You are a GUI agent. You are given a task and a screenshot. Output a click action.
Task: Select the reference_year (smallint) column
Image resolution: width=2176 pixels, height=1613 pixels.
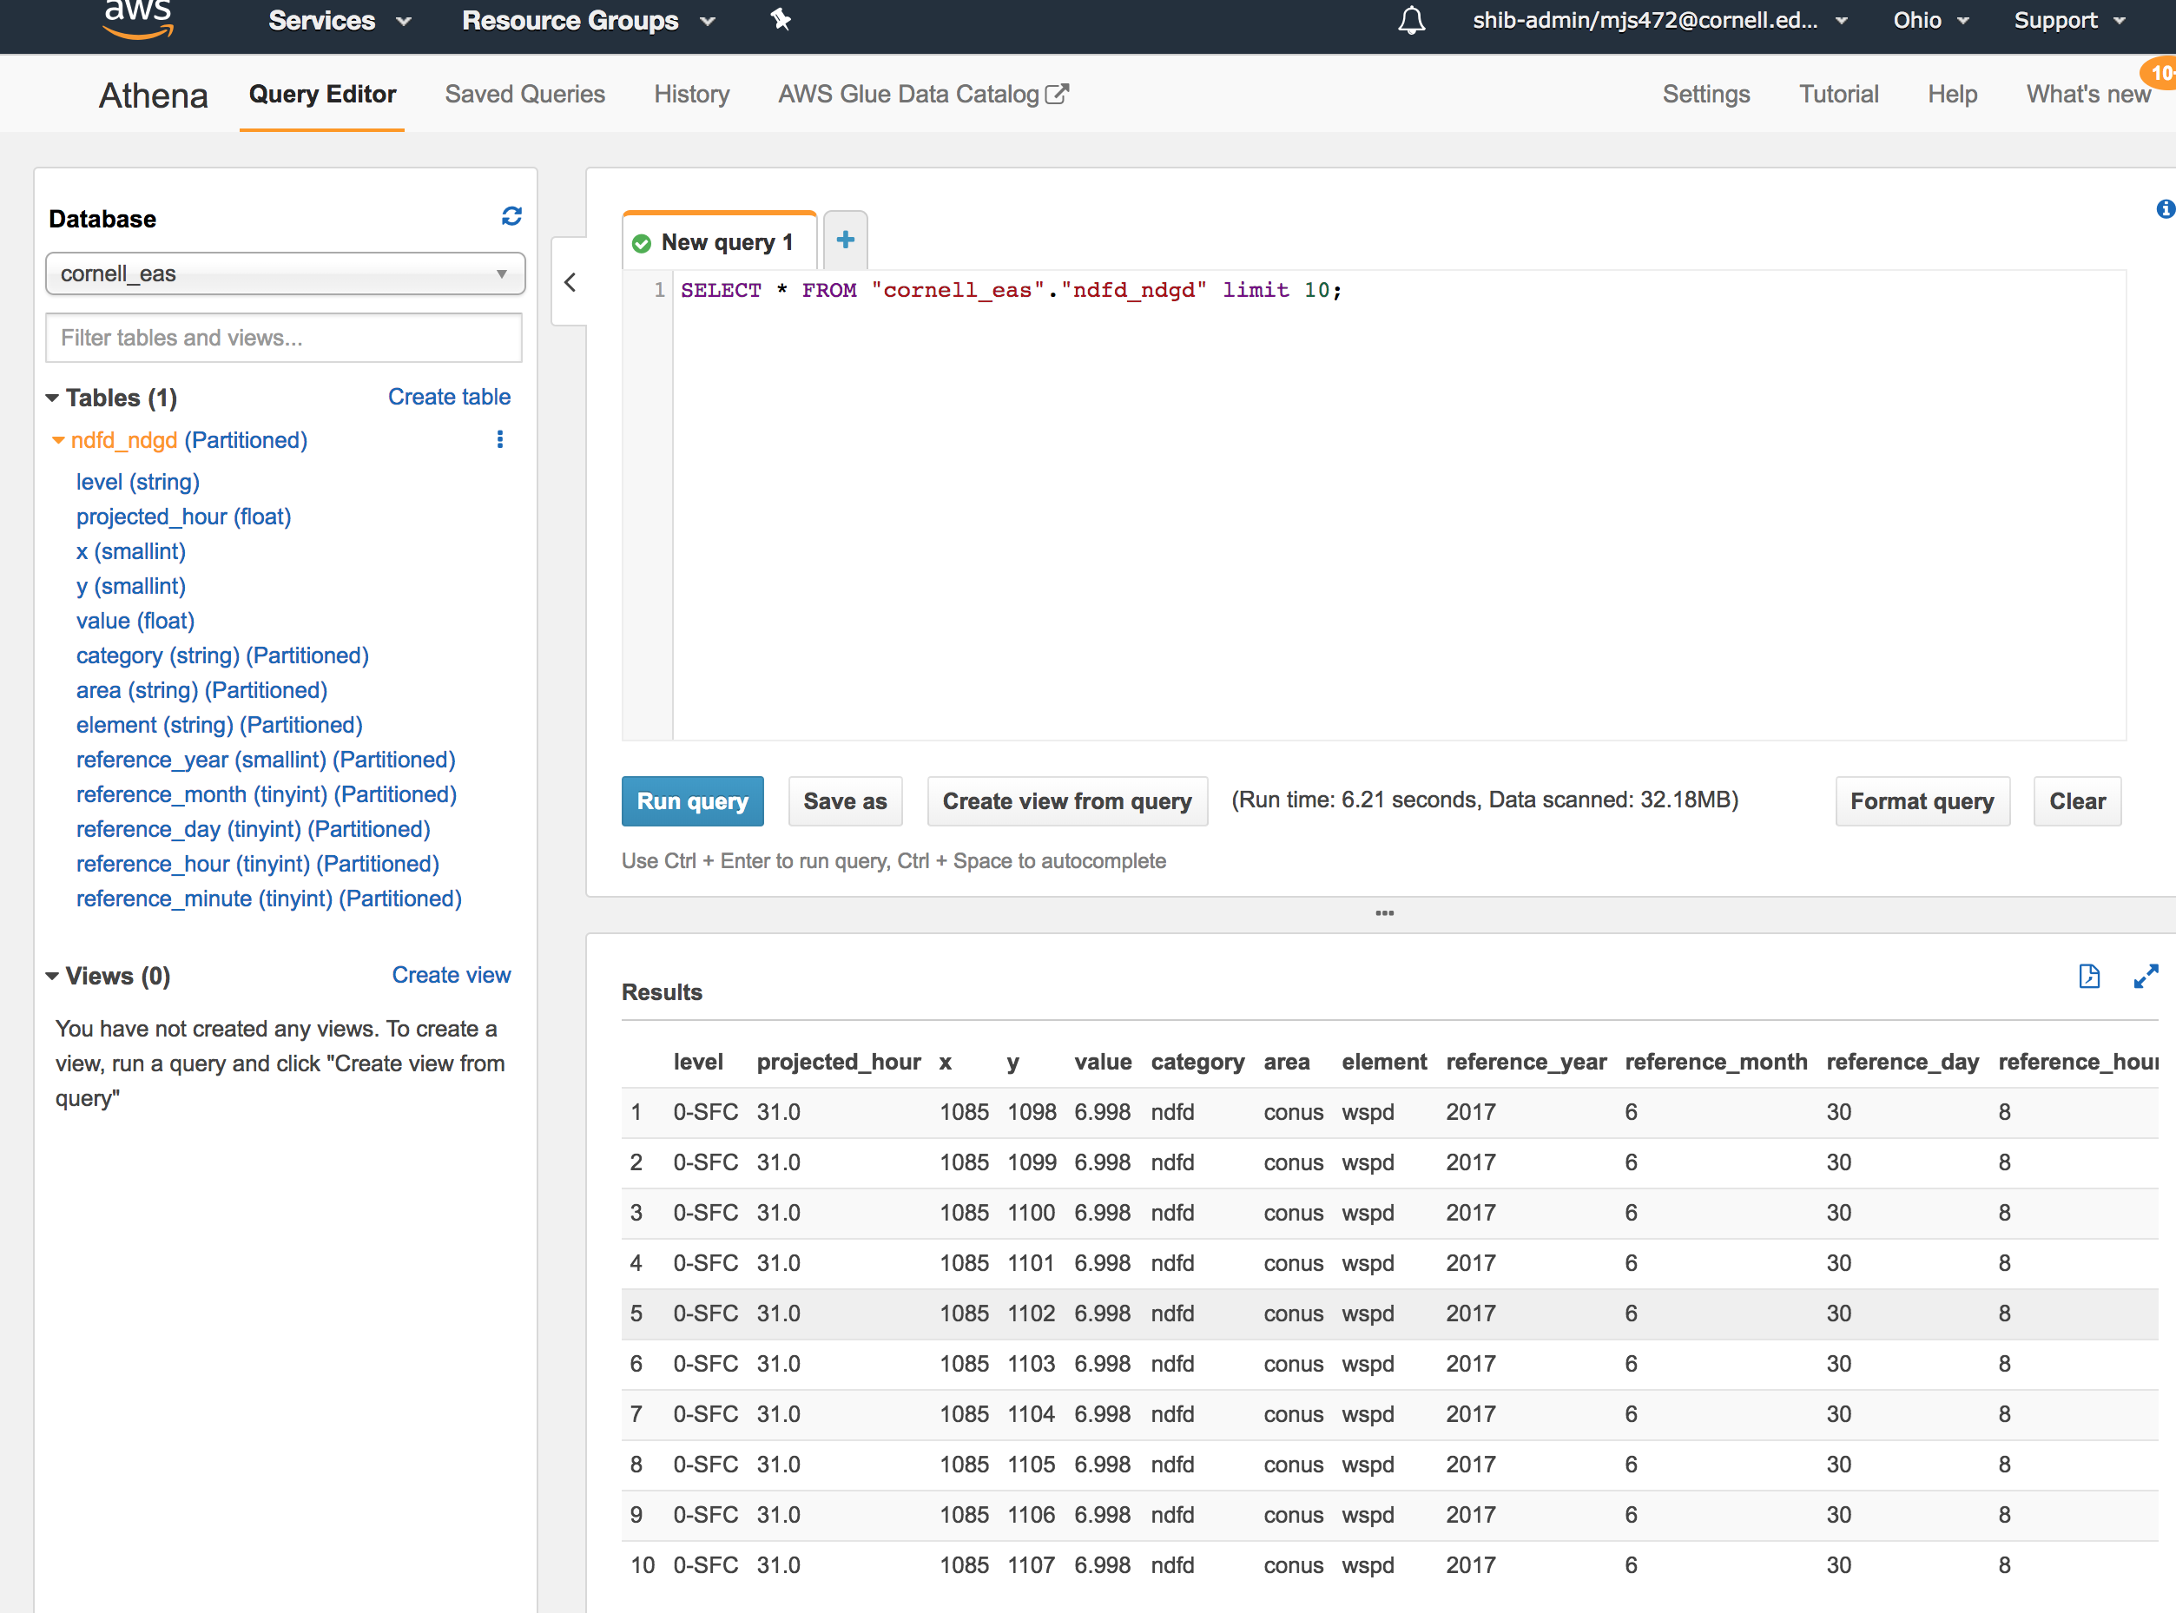[266, 760]
